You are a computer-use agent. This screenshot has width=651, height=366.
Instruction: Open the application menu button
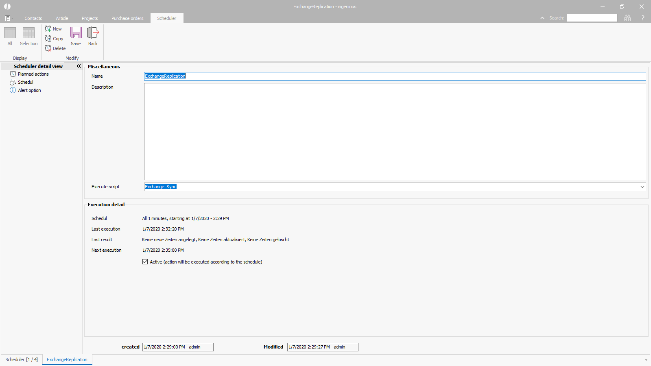(x=8, y=18)
